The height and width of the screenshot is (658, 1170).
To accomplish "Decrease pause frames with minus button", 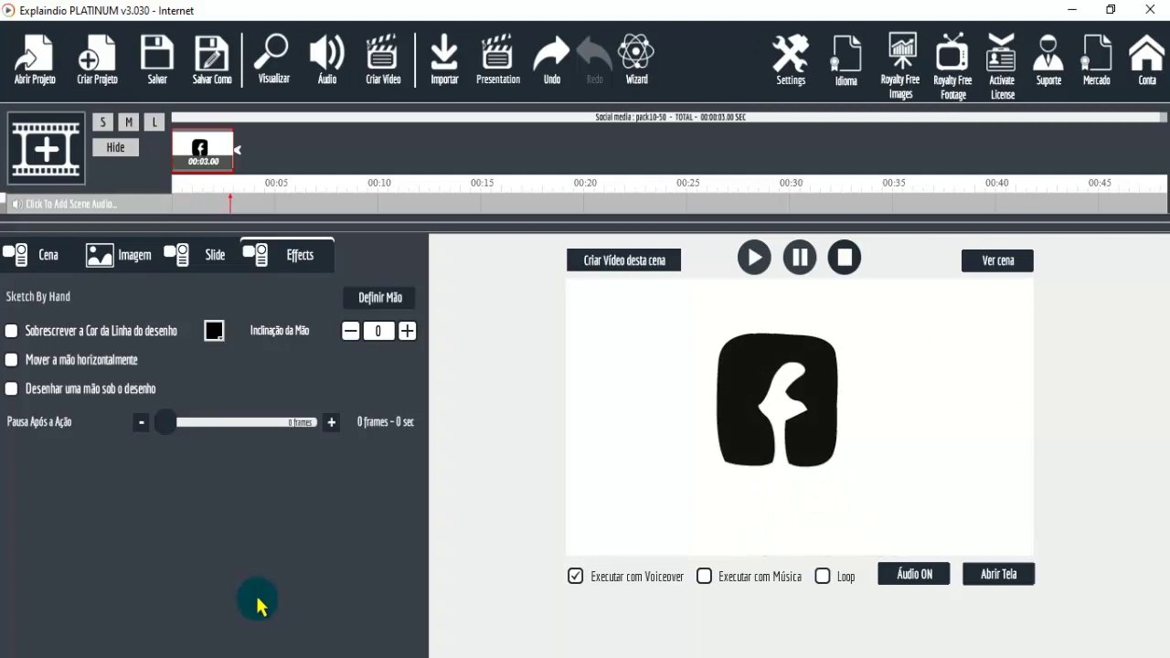I will point(141,422).
